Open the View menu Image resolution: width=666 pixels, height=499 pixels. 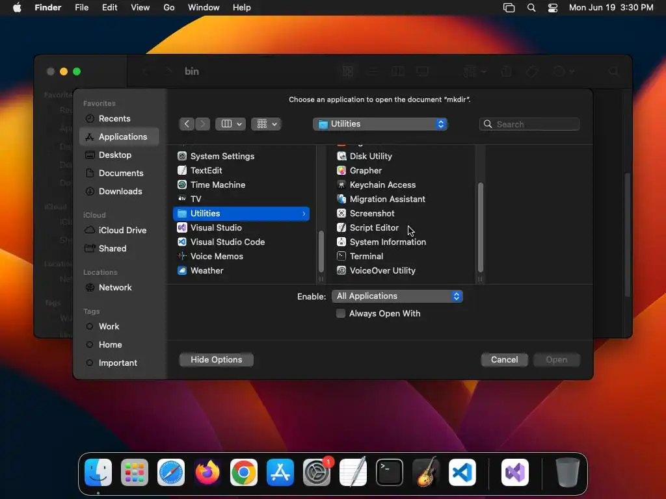point(140,8)
